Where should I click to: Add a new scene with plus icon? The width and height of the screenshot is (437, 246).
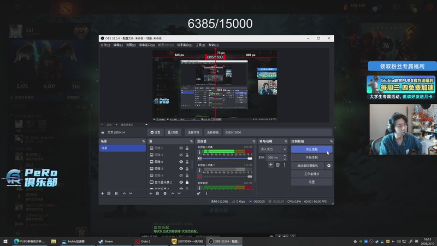pos(102,194)
